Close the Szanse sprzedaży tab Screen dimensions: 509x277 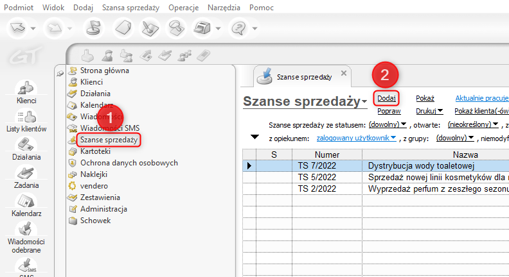[344, 73]
